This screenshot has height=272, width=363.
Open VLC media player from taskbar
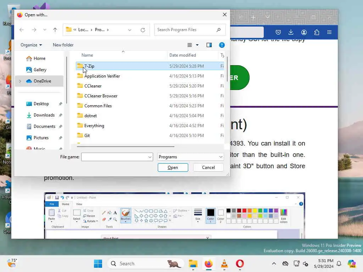(x=224, y=263)
